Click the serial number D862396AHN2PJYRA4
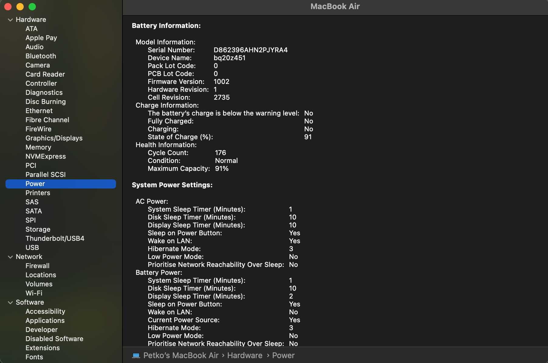 251,50
